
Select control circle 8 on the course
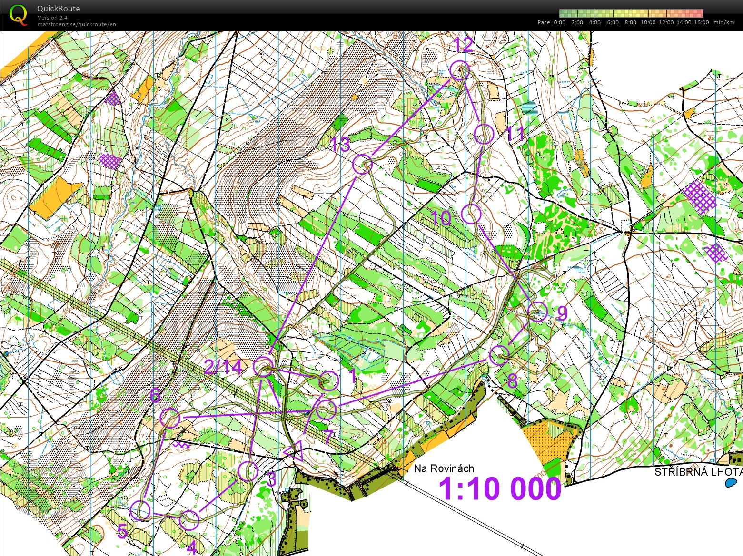500,355
